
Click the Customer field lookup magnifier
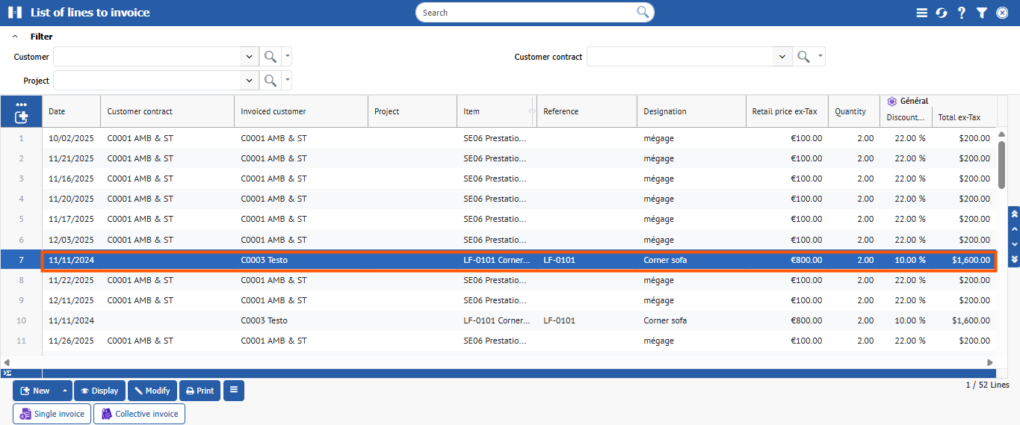point(271,57)
